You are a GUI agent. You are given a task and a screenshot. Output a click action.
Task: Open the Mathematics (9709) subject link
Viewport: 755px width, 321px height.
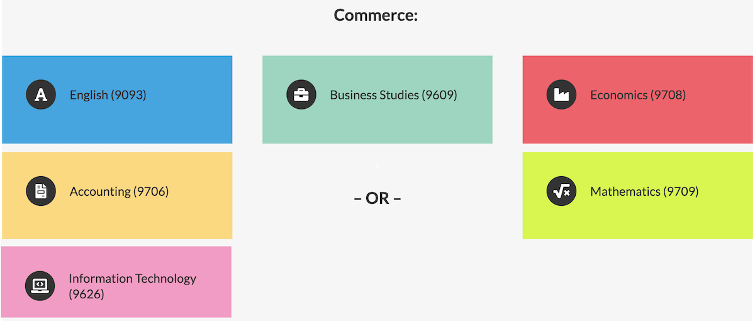click(644, 191)
